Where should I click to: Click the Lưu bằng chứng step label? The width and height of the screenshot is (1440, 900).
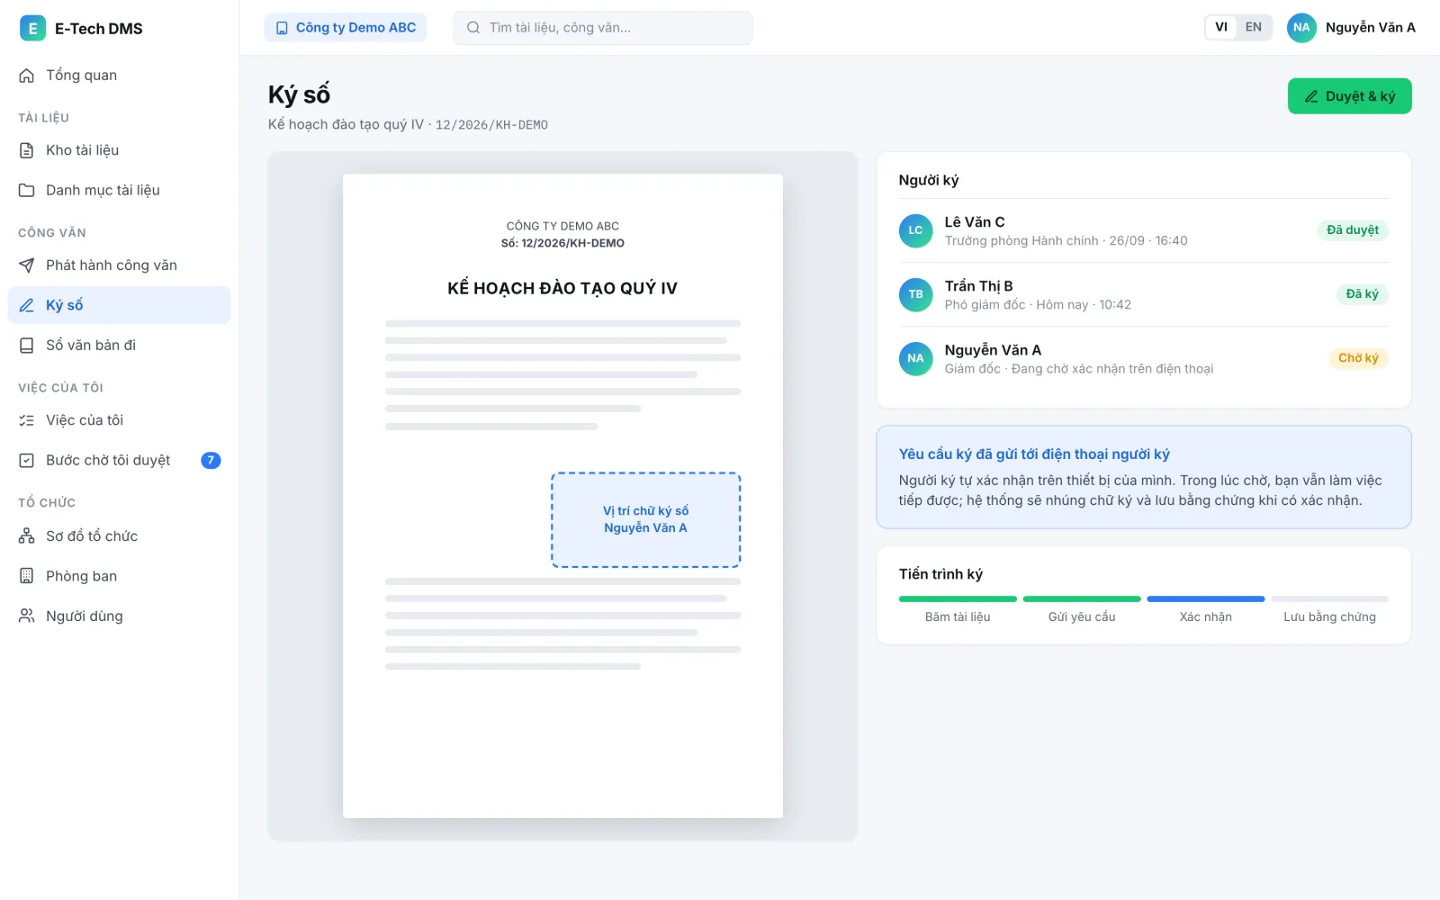(1329, 617)
